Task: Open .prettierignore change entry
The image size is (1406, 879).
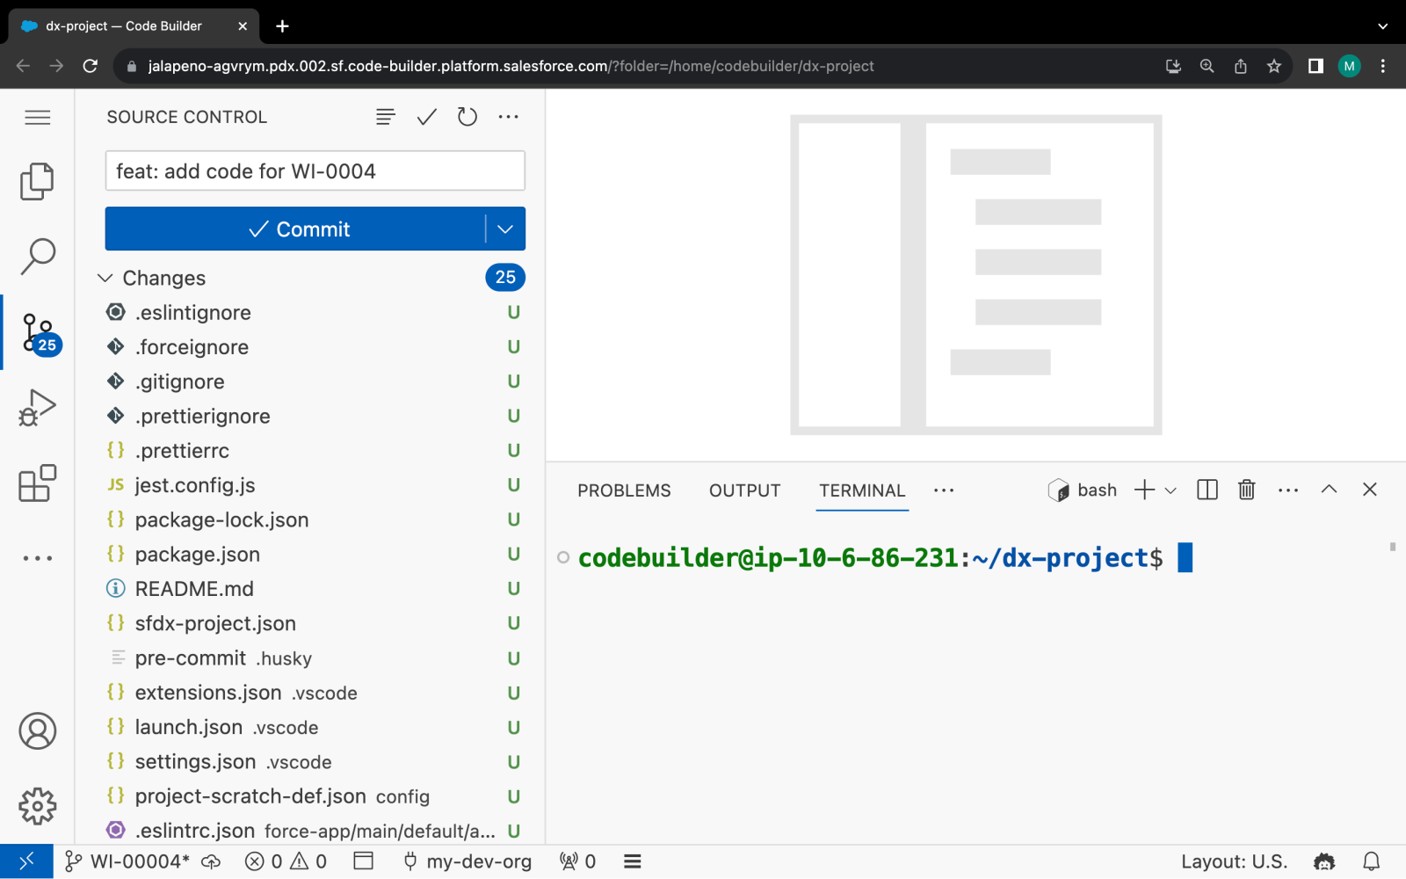Action: tap(310, 416)
